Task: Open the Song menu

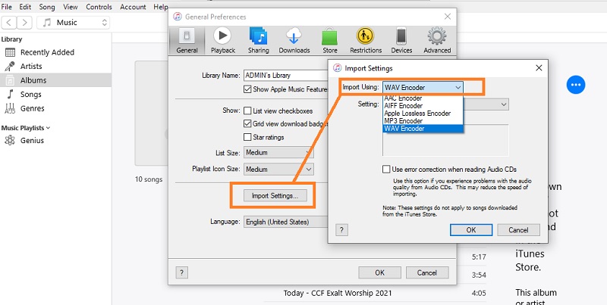Action: tap(47, 7)
